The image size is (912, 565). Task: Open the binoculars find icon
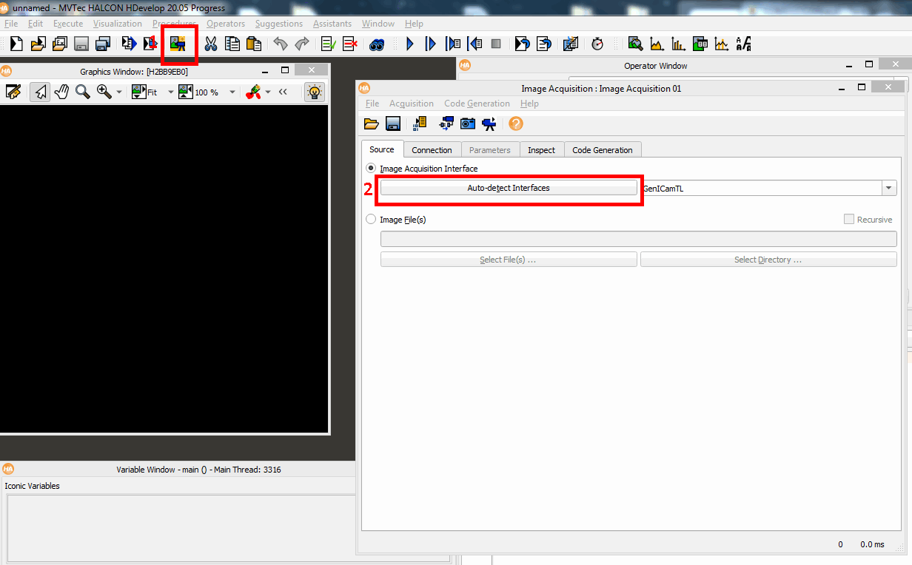click(x=377, y=44)
